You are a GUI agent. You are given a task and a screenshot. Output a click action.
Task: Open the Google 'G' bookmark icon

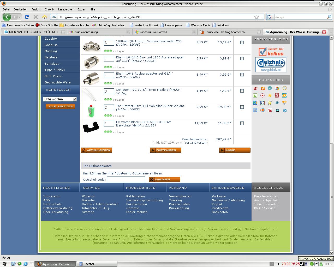pos(263,103)
